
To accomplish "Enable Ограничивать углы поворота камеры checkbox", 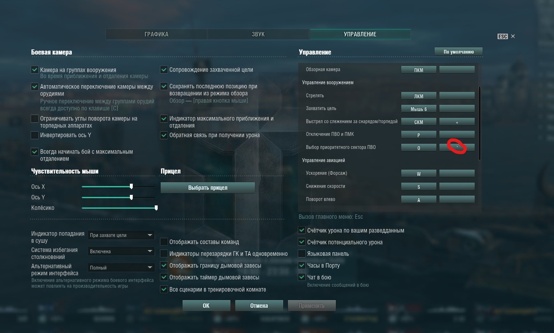I will click(35, 119).
